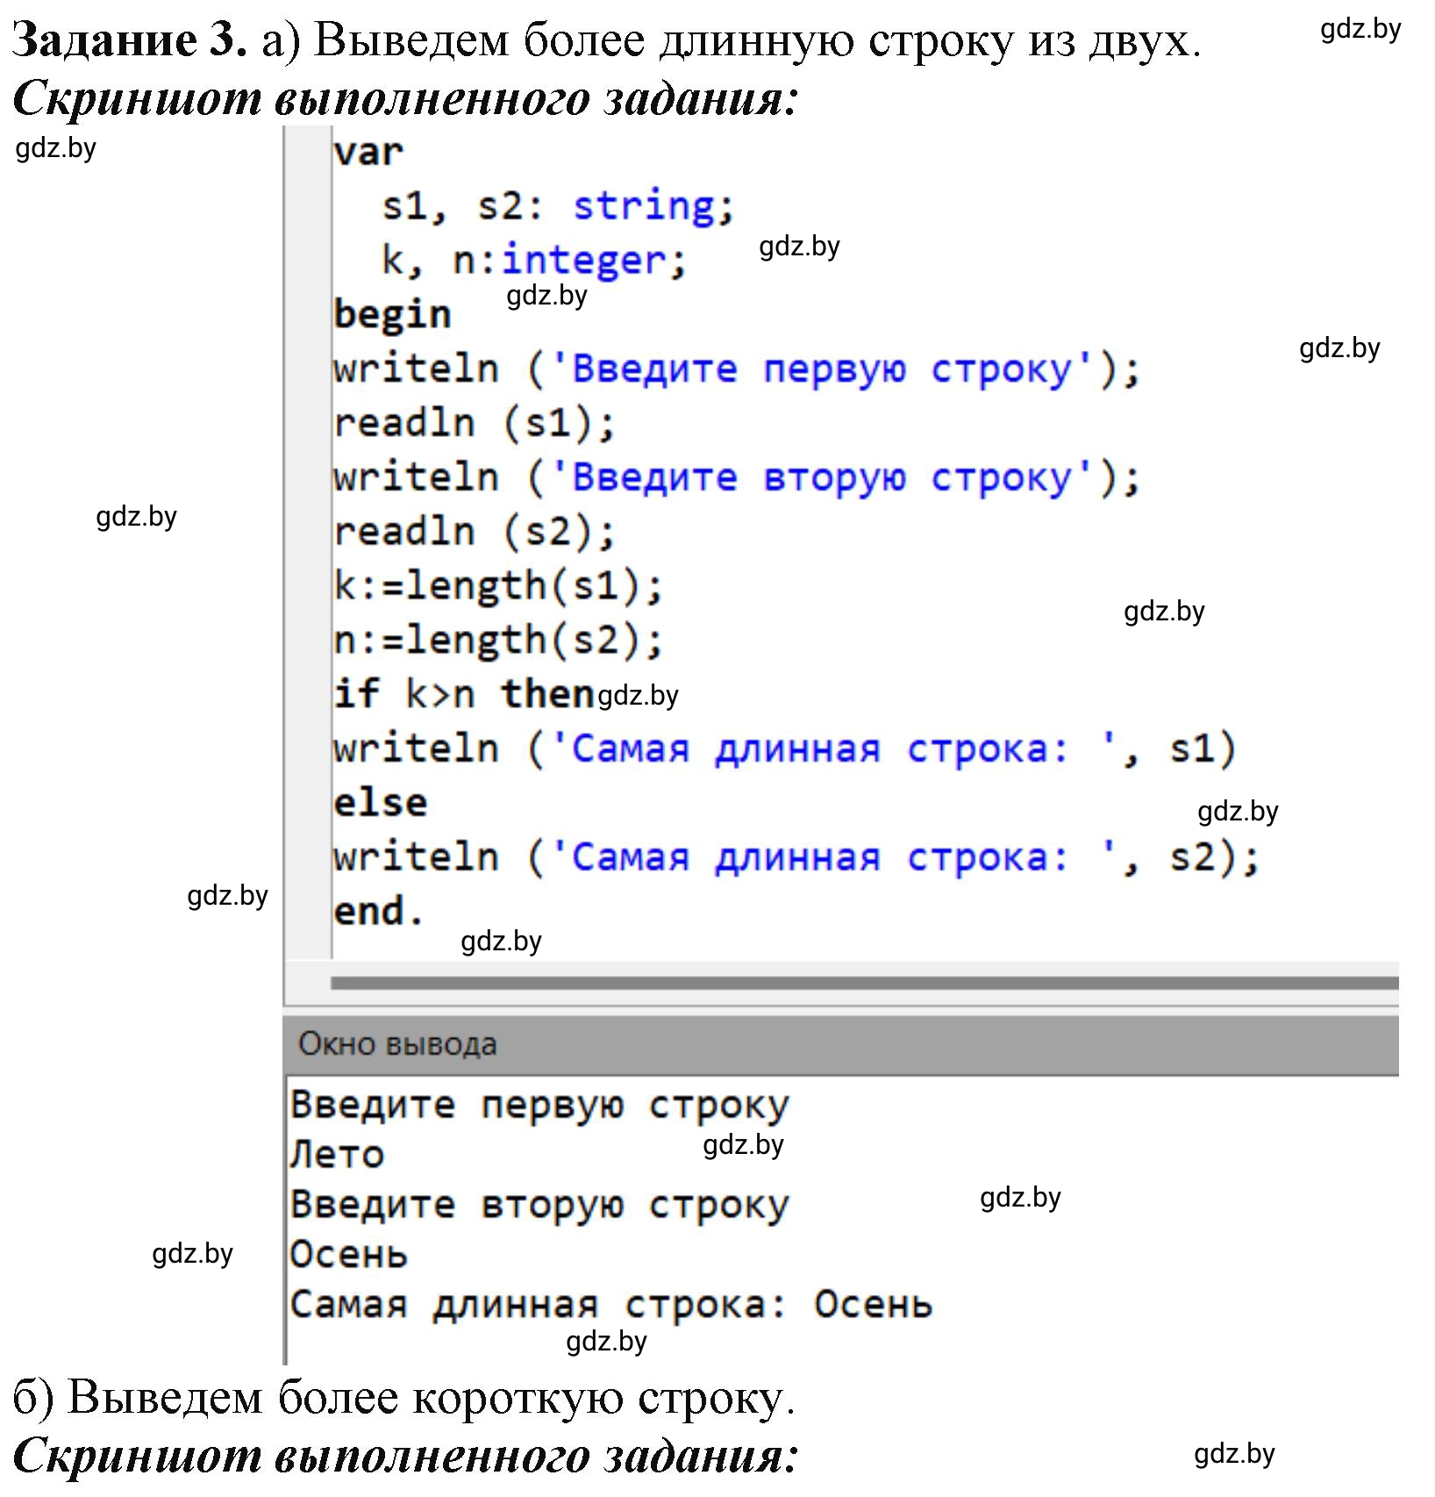Viewport: 1435px width, 1497px height.
Task: Click the output value 'Лето'
Action: [337, 1154]
